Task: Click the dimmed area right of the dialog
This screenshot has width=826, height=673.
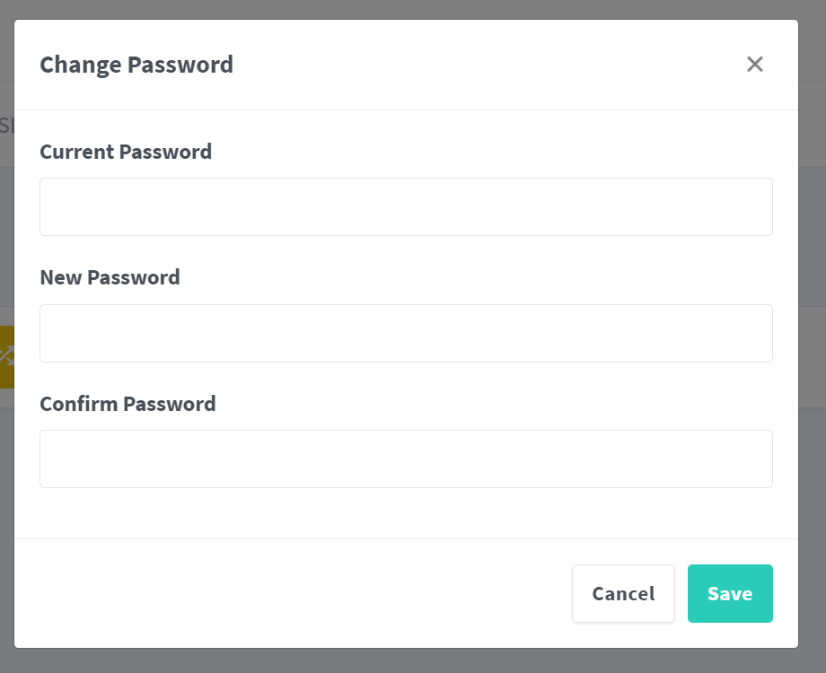Action: pos(813,359)
